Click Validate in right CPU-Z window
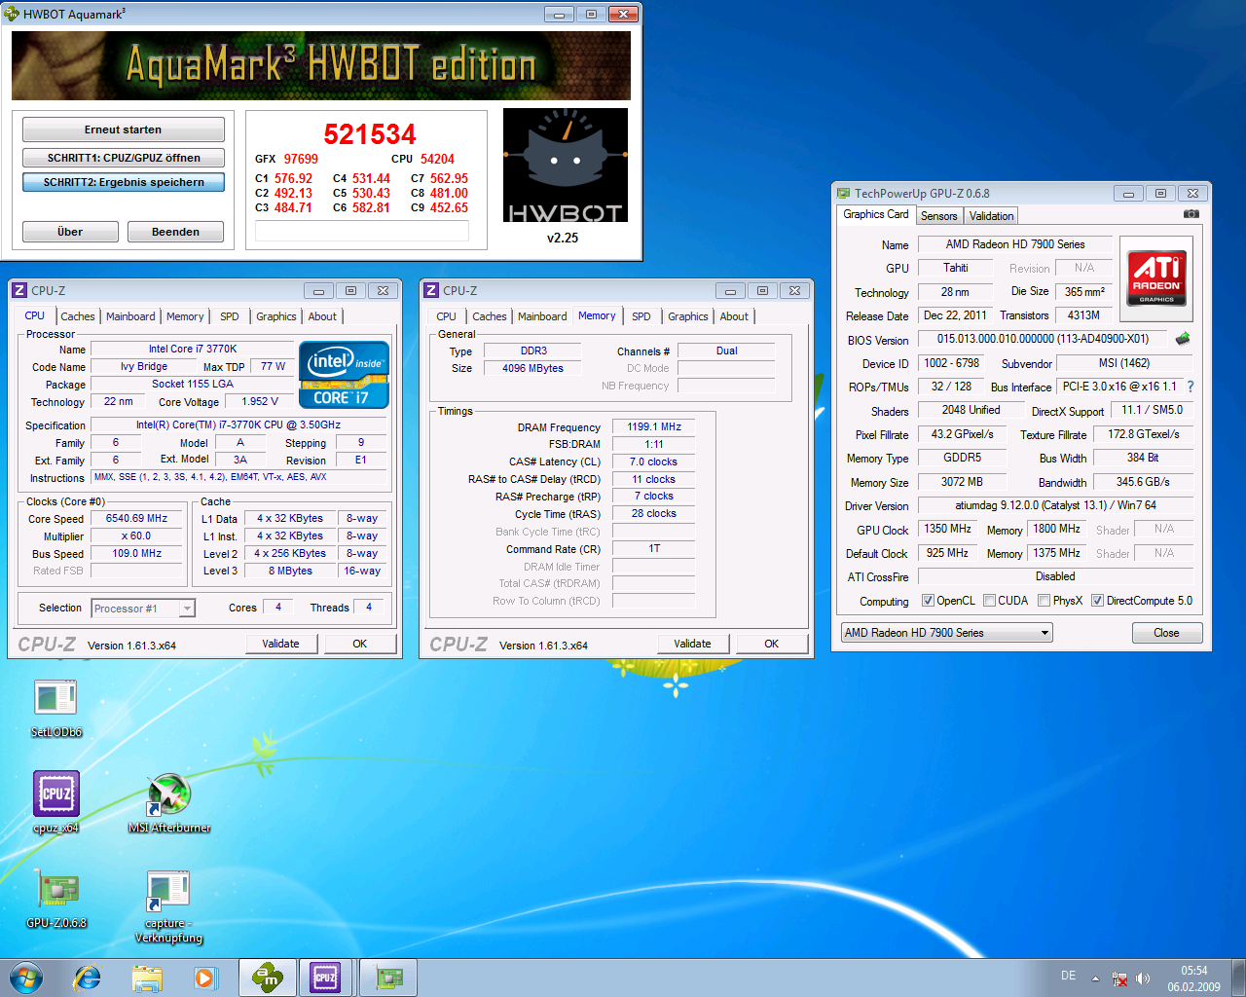Image resolution: width=1246 pixels, height=997 pixels. click(692, 644)
